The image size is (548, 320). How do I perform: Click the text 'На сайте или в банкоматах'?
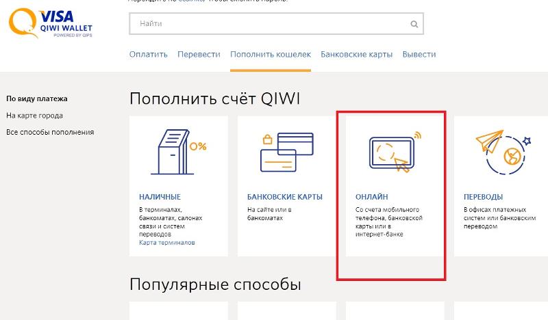(269, 214)
